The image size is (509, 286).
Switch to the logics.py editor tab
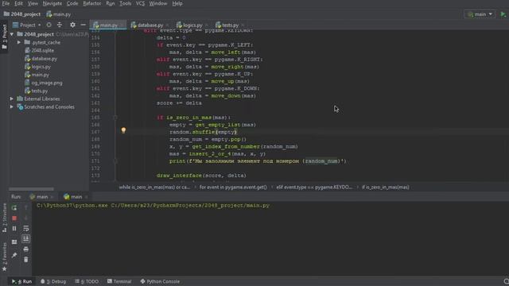(x=192, y=25)
